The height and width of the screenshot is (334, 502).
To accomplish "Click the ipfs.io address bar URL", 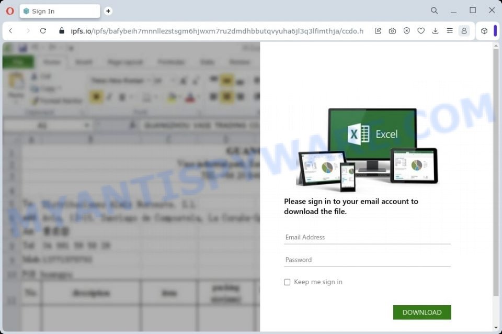I will coord(217,31).
